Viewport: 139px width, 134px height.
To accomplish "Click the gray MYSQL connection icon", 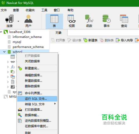I will 6,97.
